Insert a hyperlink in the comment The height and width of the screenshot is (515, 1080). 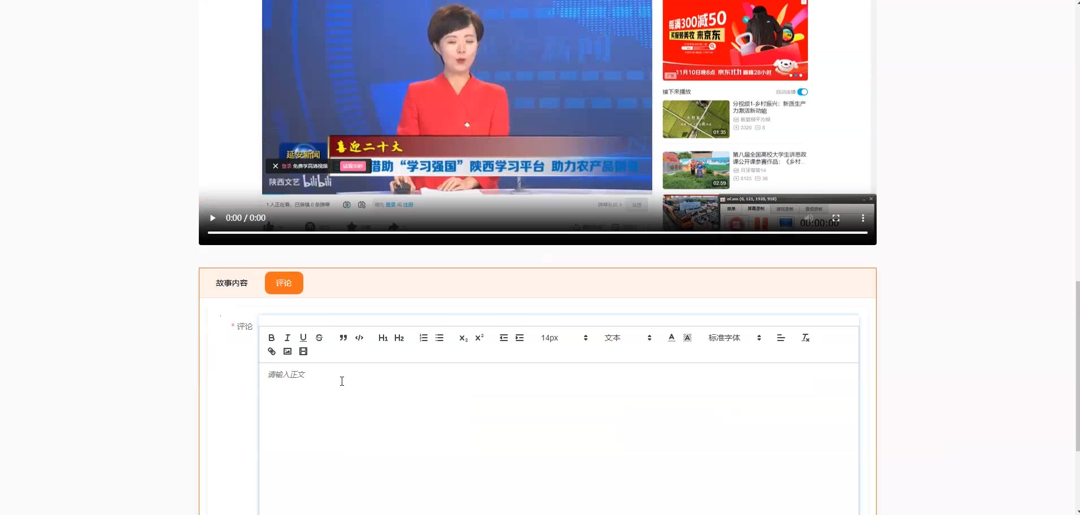pyautogui.click(x=272, y=351)
